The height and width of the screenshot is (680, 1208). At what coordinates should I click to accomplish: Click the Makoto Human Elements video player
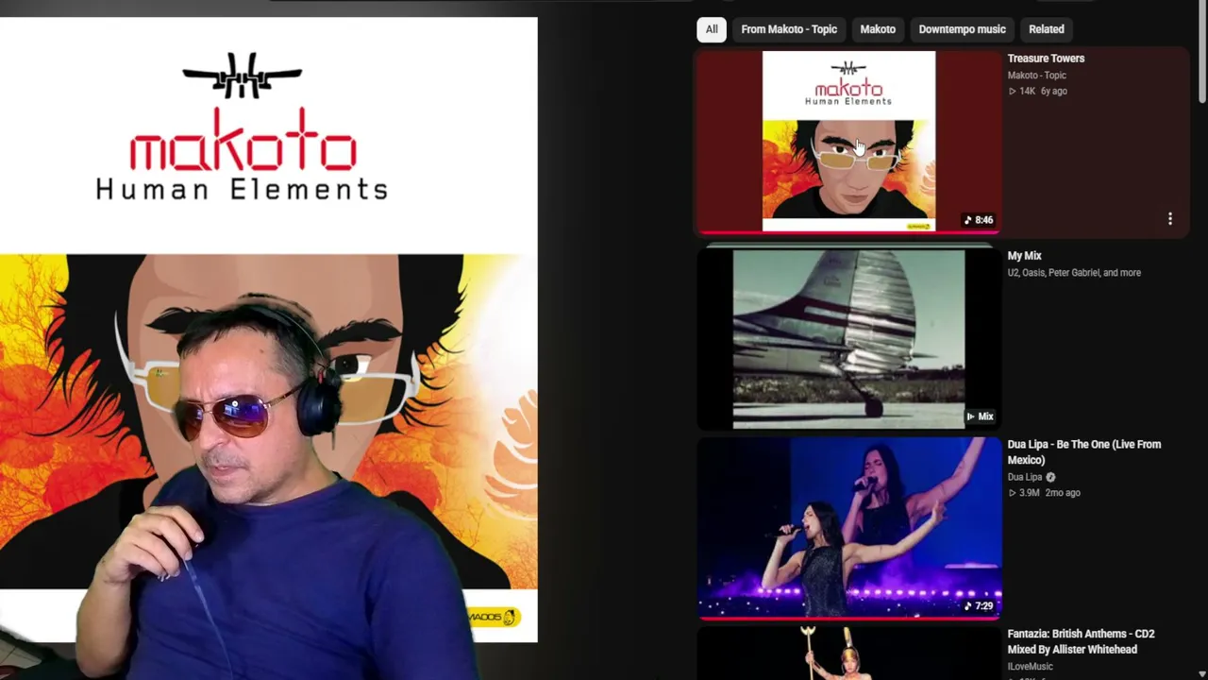click(x=269, y=330)
